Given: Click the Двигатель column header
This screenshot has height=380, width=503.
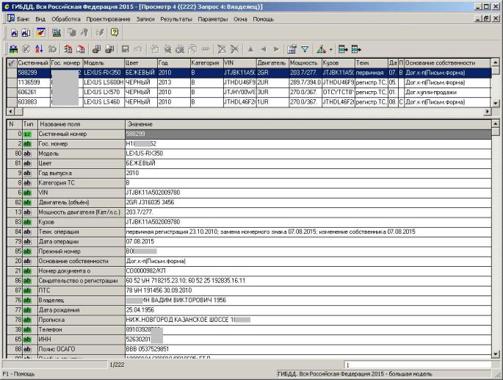Looking at the screenshot, I should (x=272, y=63).
